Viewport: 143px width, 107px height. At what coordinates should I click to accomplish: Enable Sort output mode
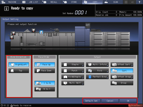[x=122, y=71]
